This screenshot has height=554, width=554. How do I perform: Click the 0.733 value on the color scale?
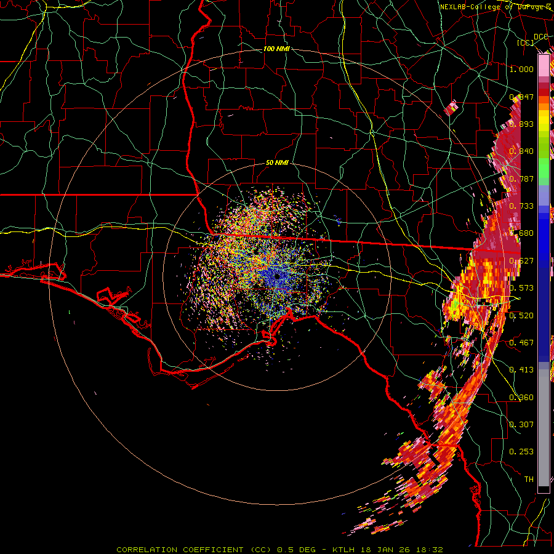(x=521, y=206)
